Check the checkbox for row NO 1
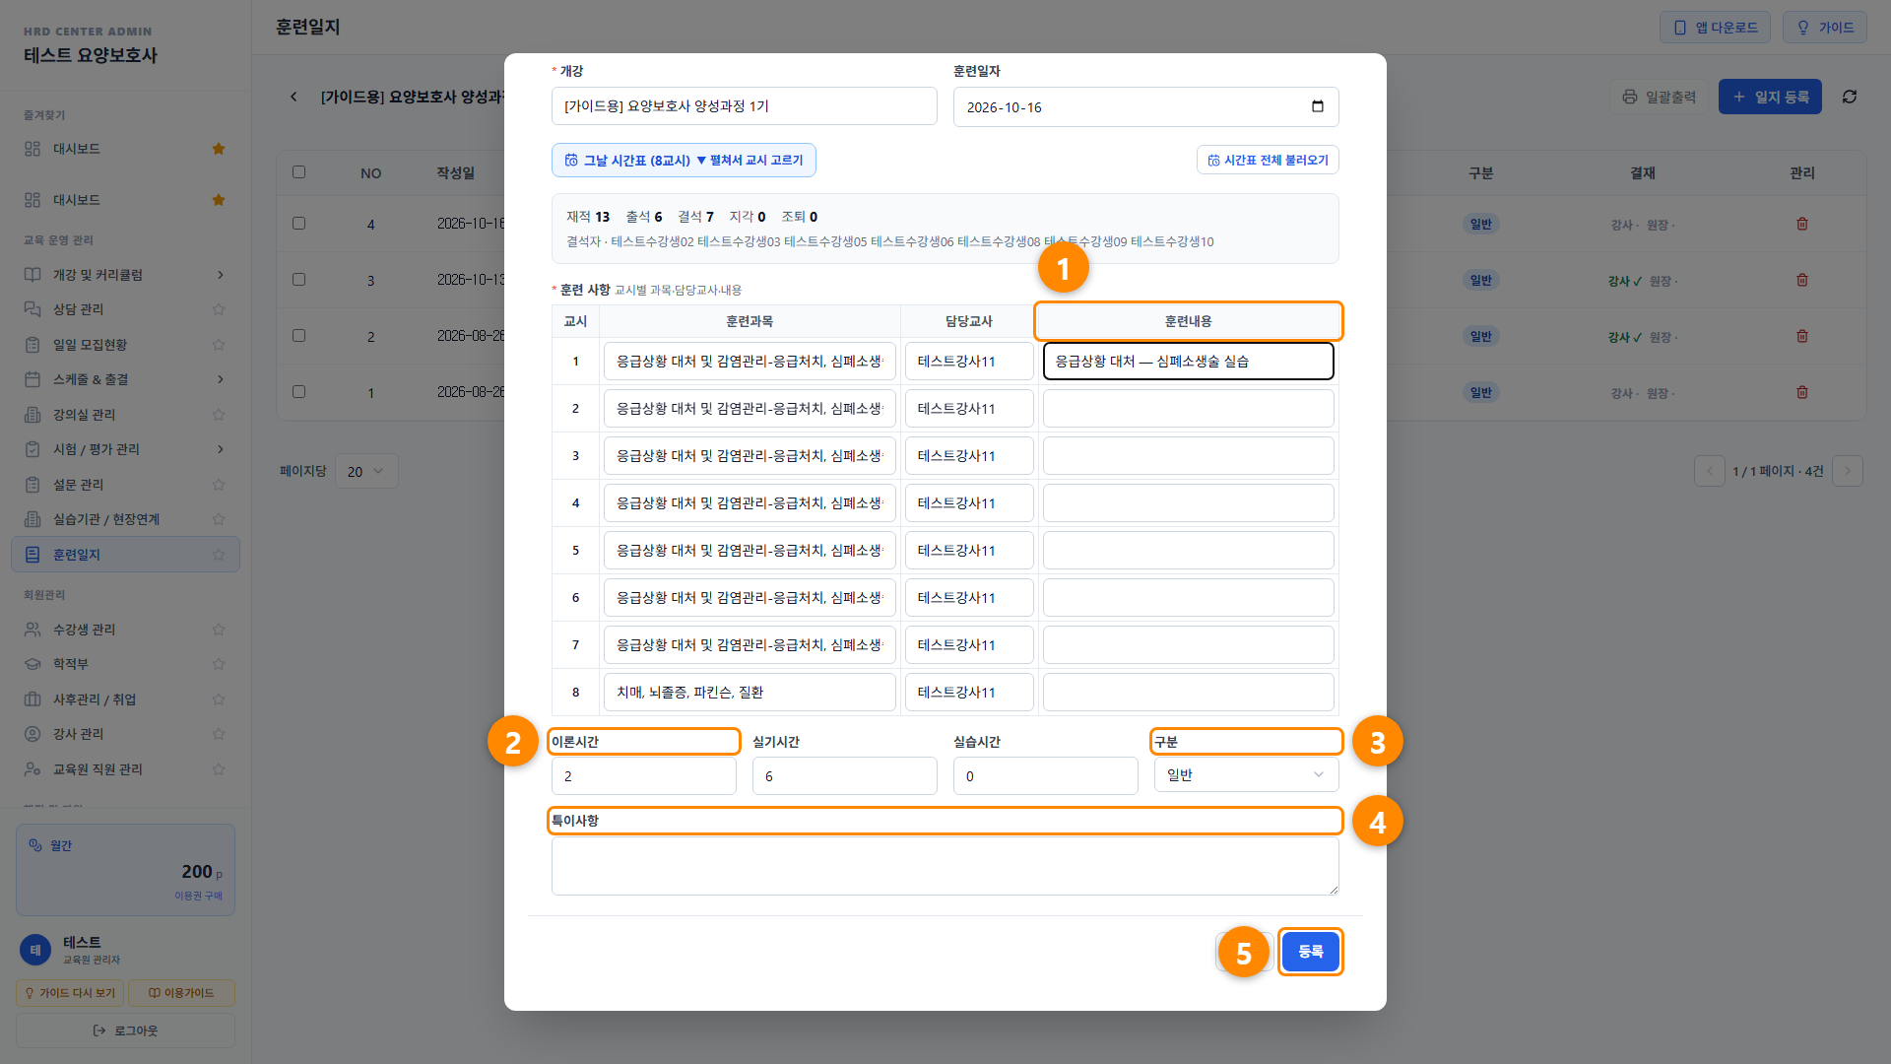This screenshot has width=1891, height=1064. [x=298, y=392]
